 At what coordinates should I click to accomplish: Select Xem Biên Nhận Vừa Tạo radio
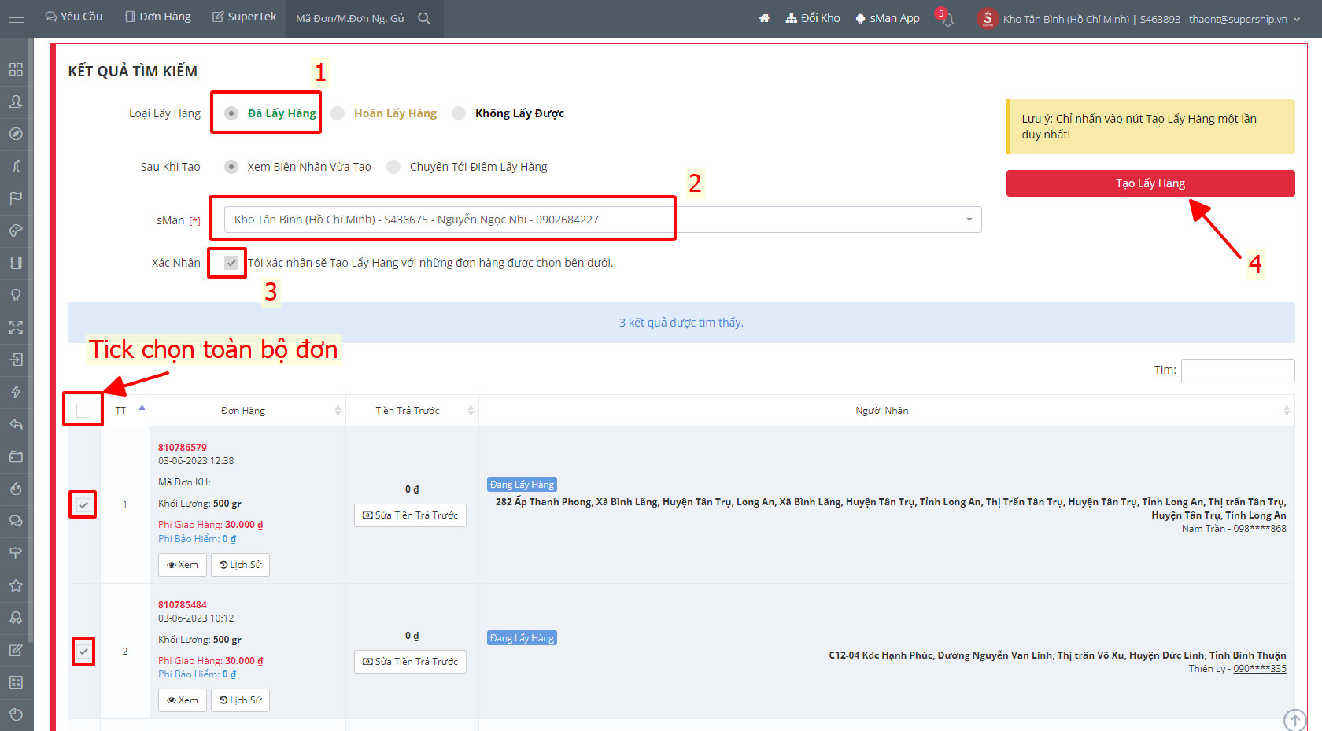click(x=231, y=167)
